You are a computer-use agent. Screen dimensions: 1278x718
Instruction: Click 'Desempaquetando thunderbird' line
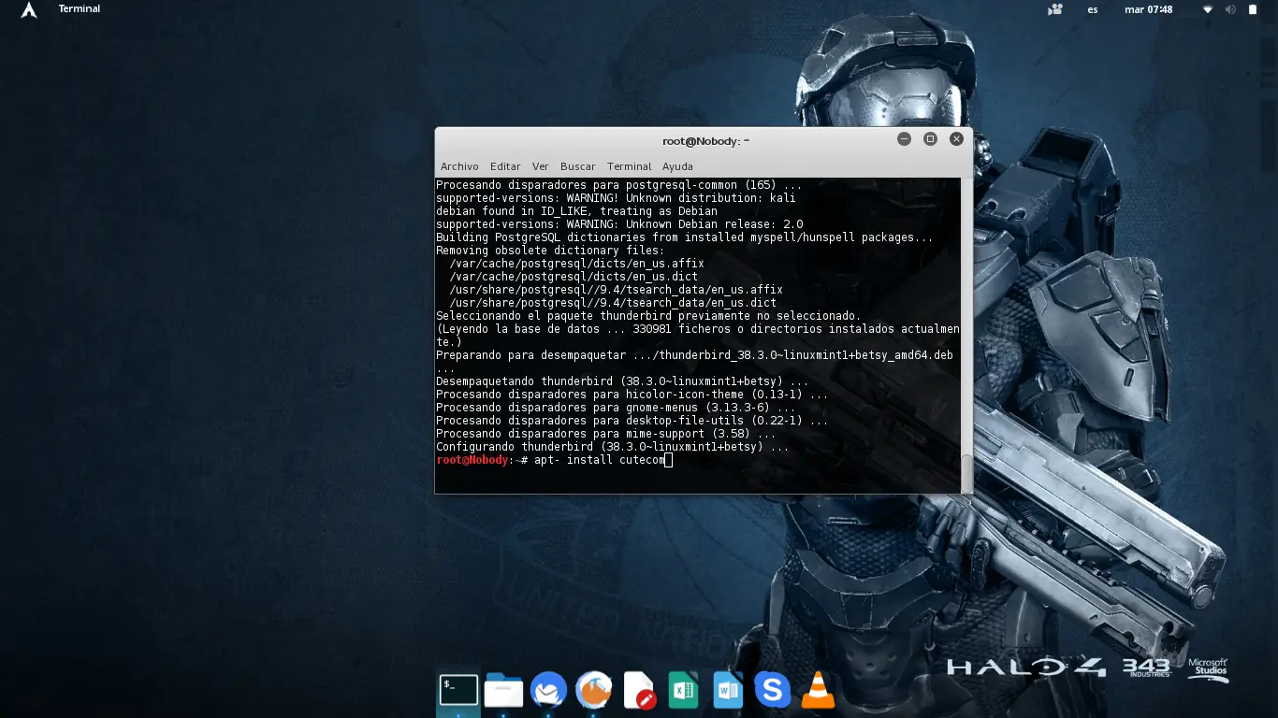coord(622,381)
